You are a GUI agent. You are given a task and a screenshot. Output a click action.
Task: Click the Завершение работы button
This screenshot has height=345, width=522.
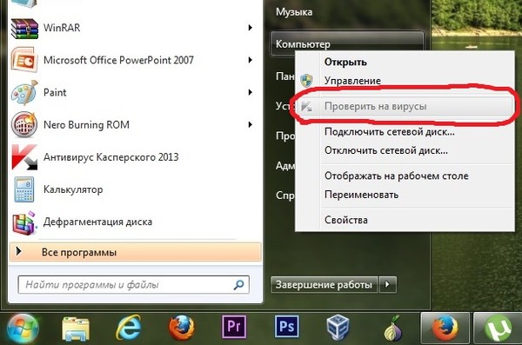(325, 285)
